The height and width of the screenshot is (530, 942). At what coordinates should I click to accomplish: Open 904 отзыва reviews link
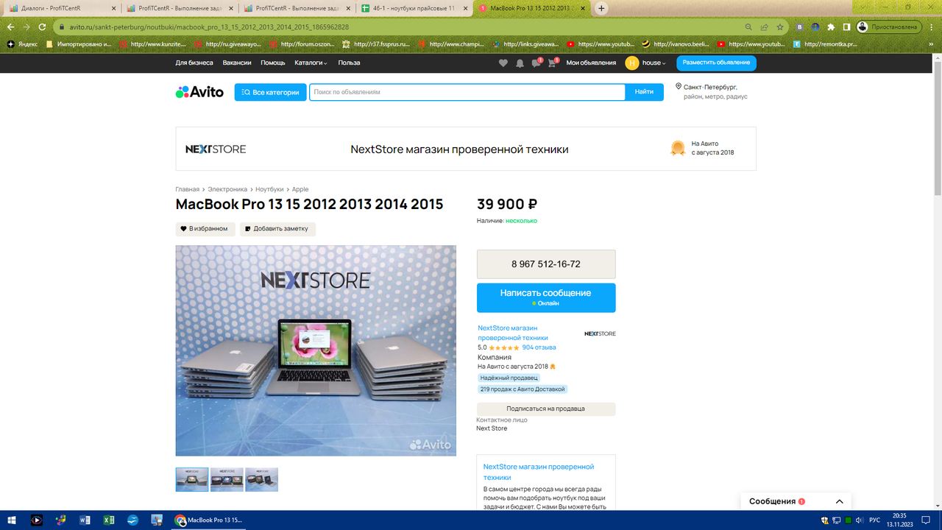pyautogui.click(x=539, y=347)
